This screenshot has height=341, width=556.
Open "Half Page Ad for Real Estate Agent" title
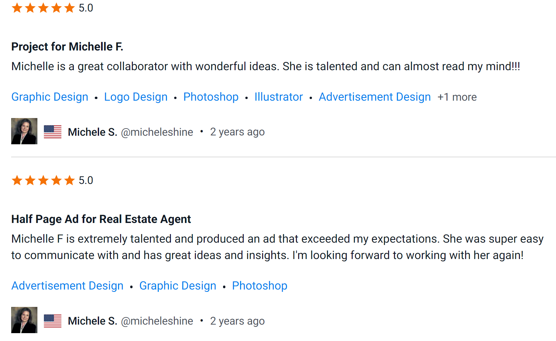pos(101,219)
